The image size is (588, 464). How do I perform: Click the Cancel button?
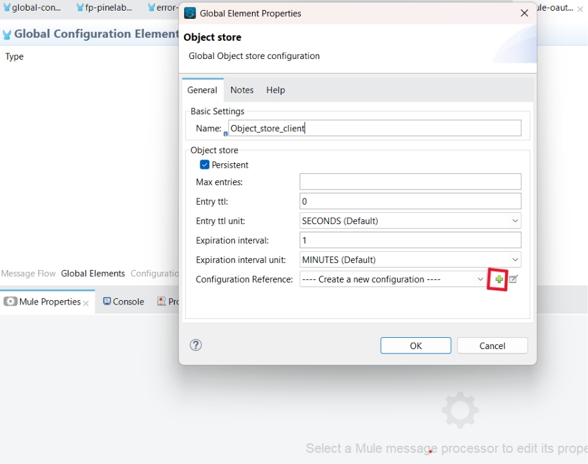pyautogui.click(x=492, y=345)
